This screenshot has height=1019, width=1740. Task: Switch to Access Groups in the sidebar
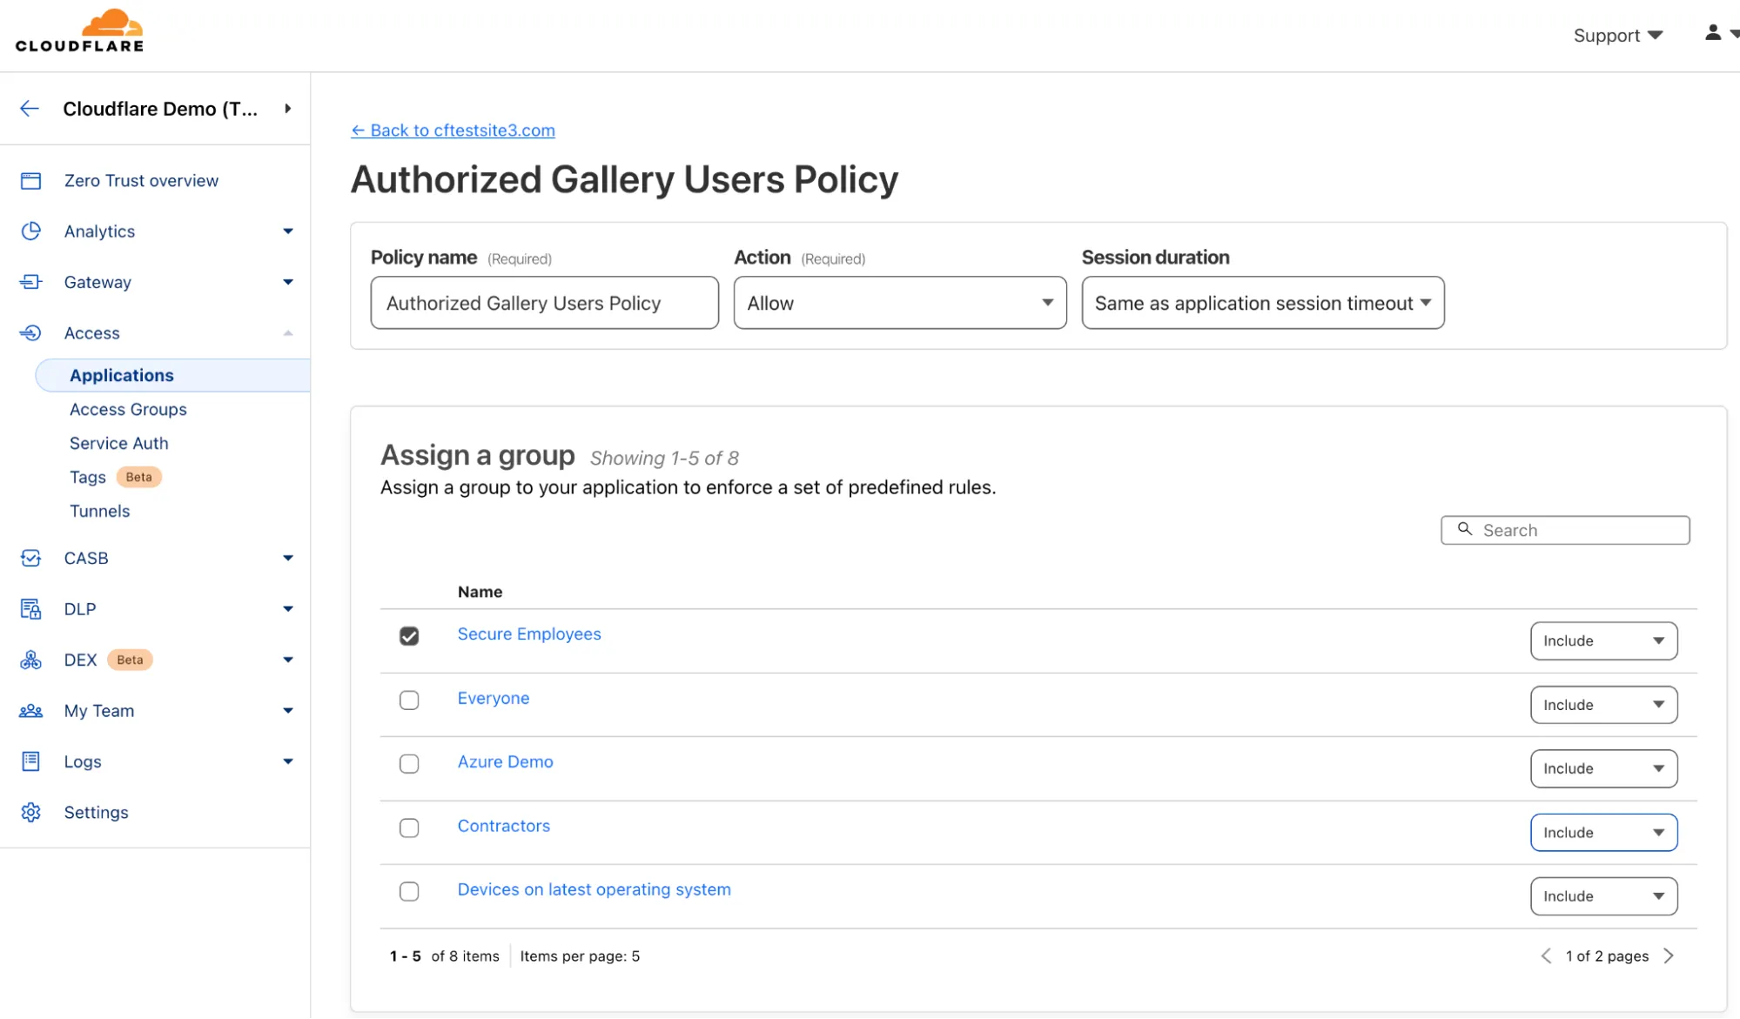(x=128, y=409)
